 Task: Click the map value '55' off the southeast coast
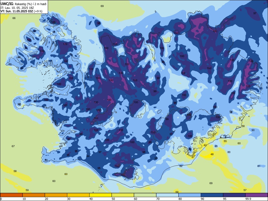point(225,141)
